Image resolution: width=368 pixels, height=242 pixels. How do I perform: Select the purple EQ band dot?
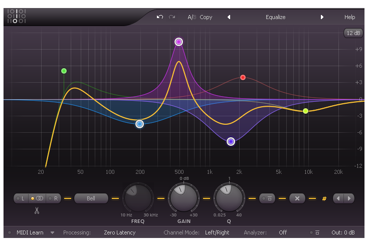pyautogui.click(x=231, y=141)
